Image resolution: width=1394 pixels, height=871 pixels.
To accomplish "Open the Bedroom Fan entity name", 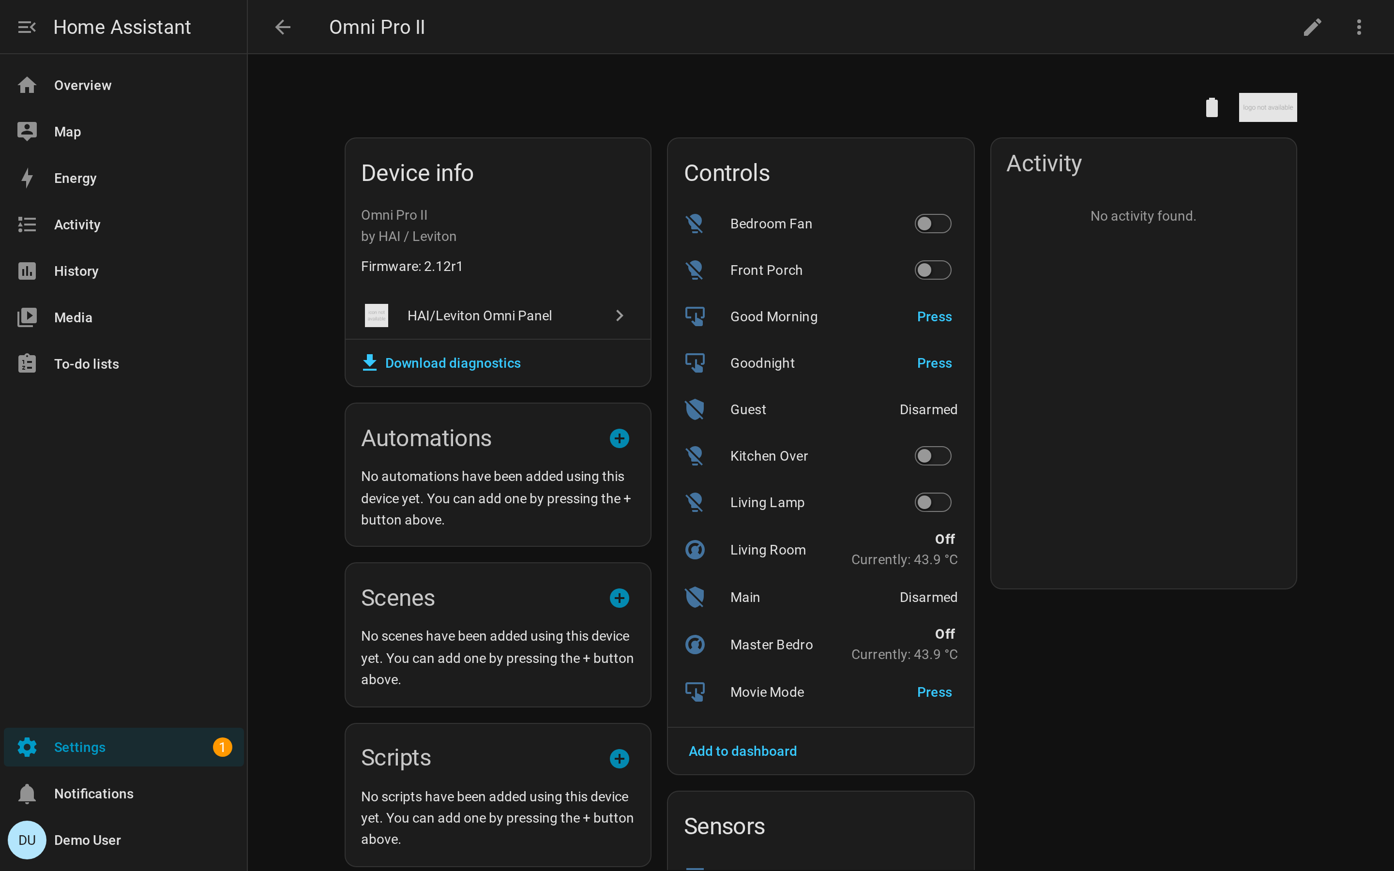I will tap(772, 224).
